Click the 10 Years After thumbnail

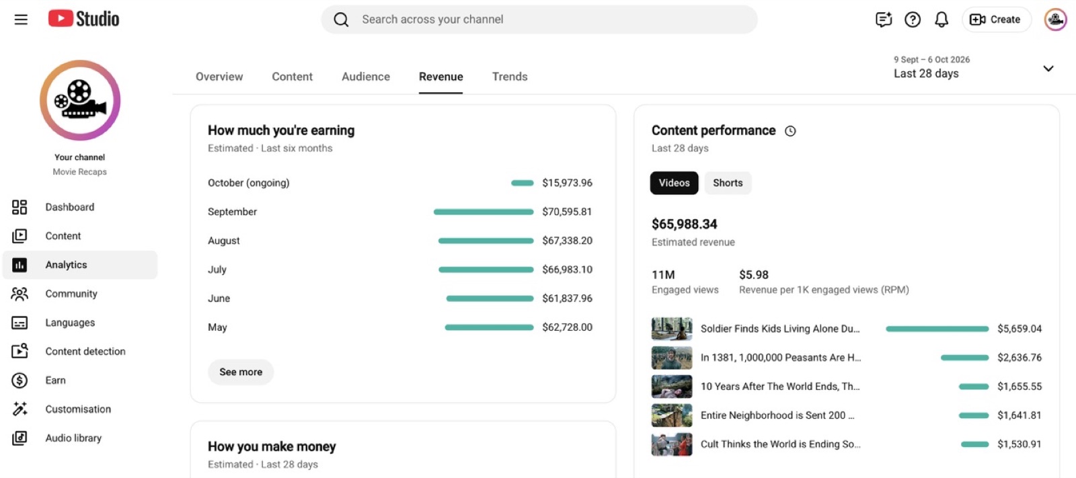pos(672,387)
